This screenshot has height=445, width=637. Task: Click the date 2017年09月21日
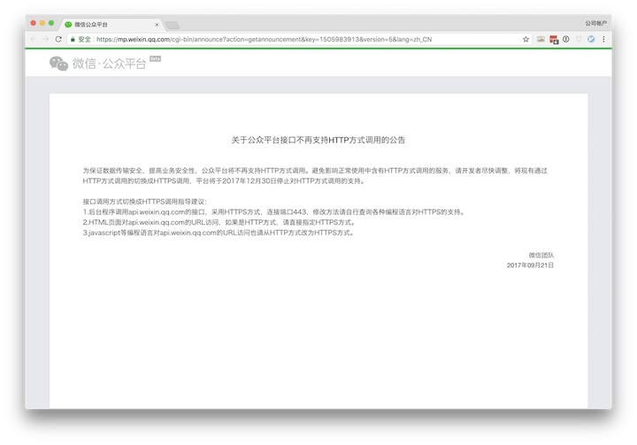pyautogui.click(x=530, y=265)
